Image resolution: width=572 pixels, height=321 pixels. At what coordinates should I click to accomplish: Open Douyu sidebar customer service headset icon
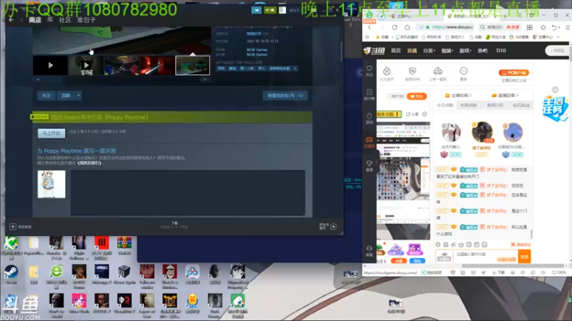pos(369,248)
